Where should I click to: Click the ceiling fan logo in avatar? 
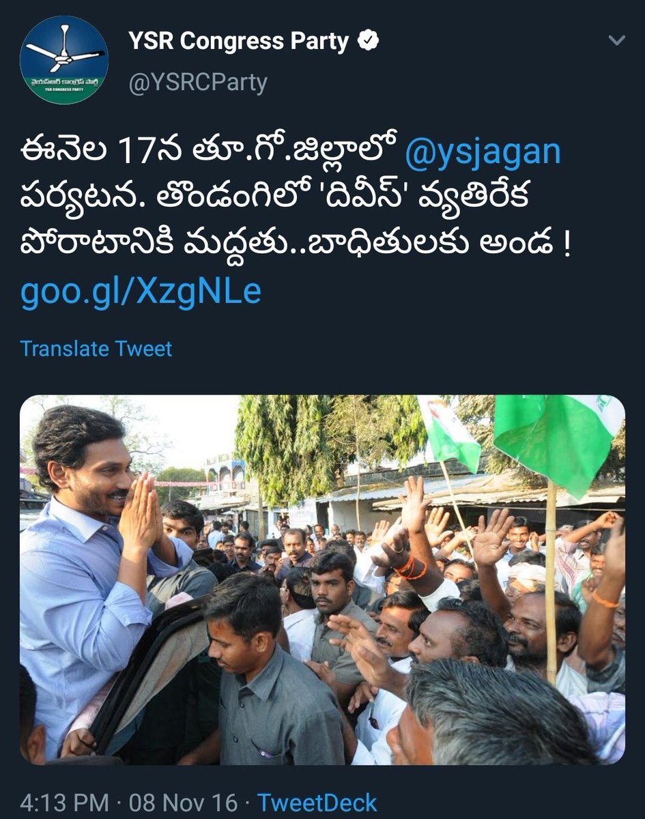click(x=65, y=47)
